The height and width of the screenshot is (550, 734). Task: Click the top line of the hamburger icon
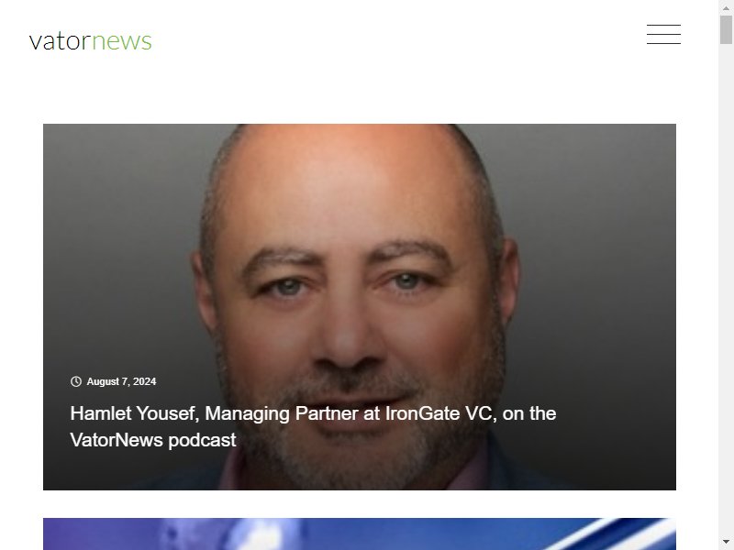click(663, 25)
